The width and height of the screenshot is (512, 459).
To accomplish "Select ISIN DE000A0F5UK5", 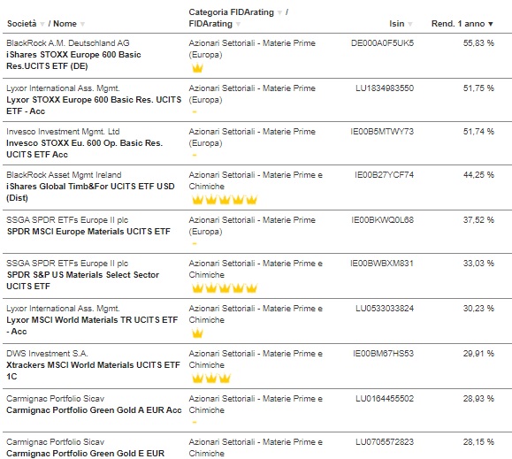I will coord(382,43).
